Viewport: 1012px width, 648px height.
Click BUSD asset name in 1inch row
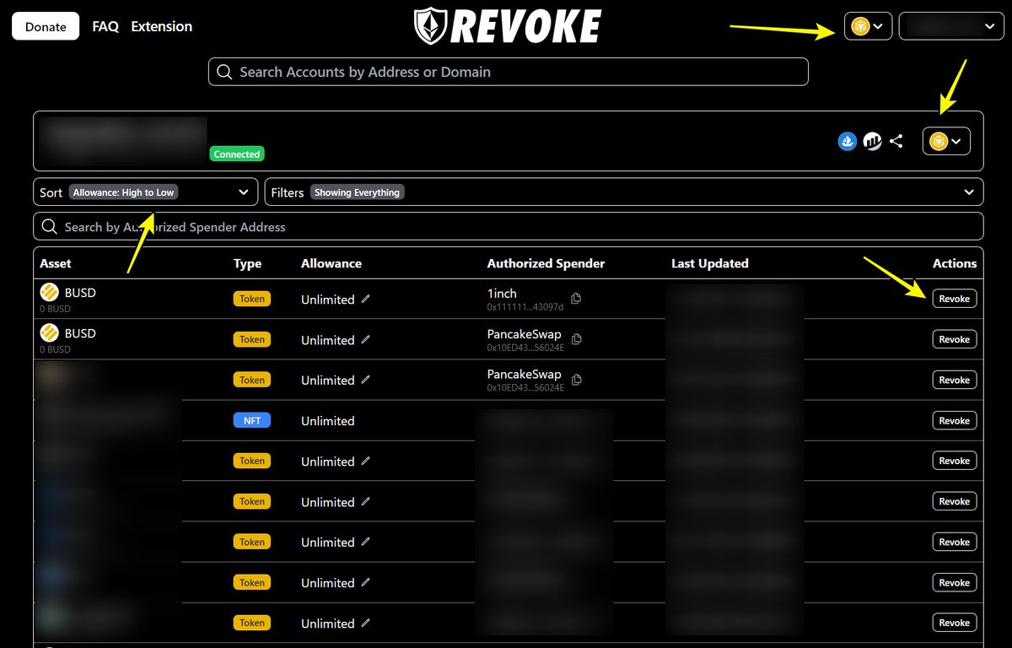(80, 293)
